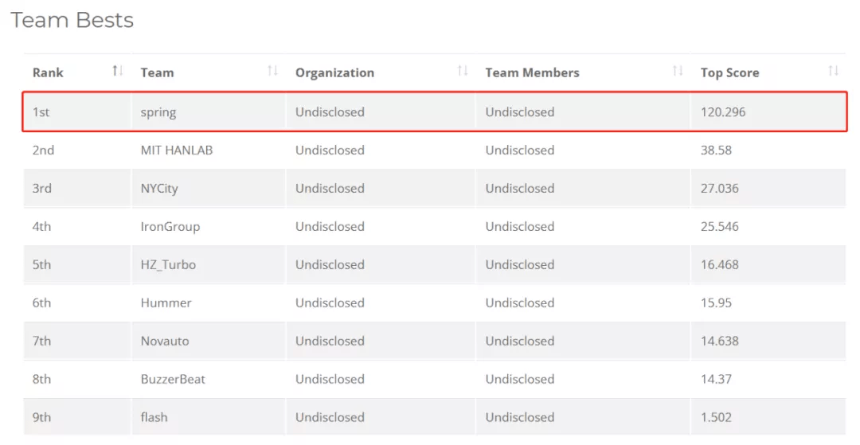The width and height of the screenshot is (860, 445).
Task: Click the 120.296 top score cell
Action: coord(723,112)
